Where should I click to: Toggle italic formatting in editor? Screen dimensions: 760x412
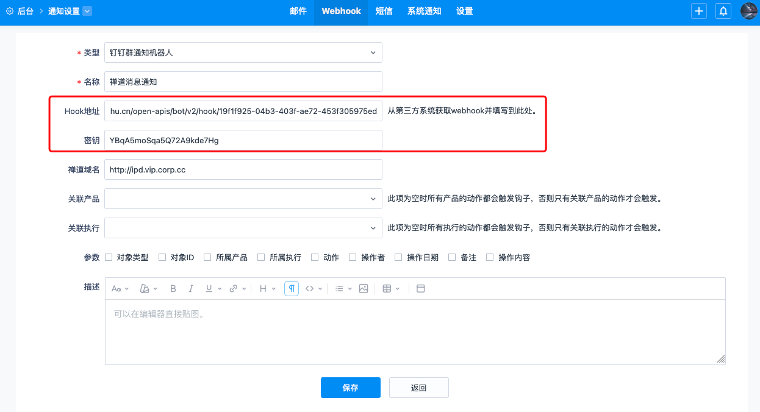click(191, 289)
